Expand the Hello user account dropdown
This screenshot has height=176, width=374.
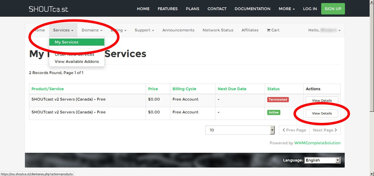(x=324, y=30)
